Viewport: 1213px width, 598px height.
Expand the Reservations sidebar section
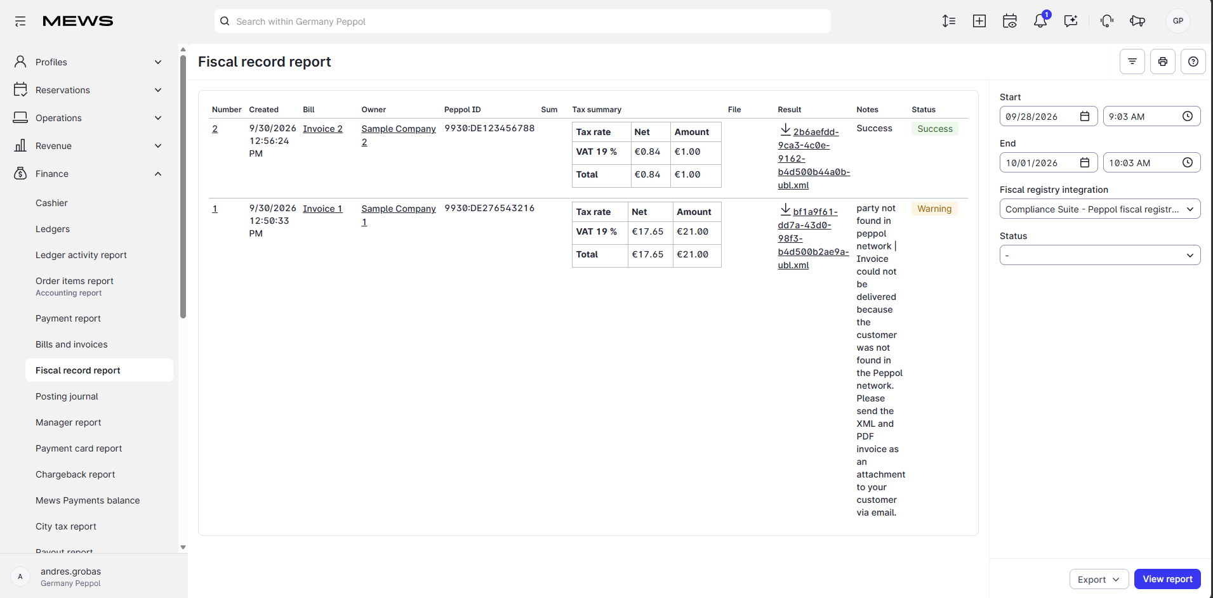[x=88, y=90]
